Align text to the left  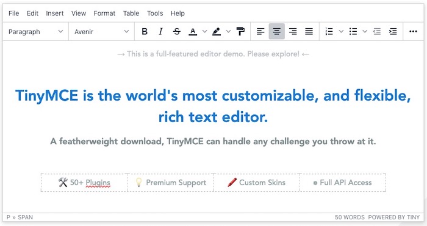tap(260, 32)
